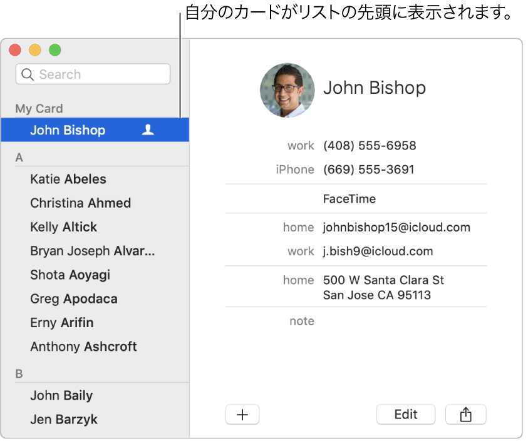
Task: Select John Bishop in My Card
Action: 95,130
